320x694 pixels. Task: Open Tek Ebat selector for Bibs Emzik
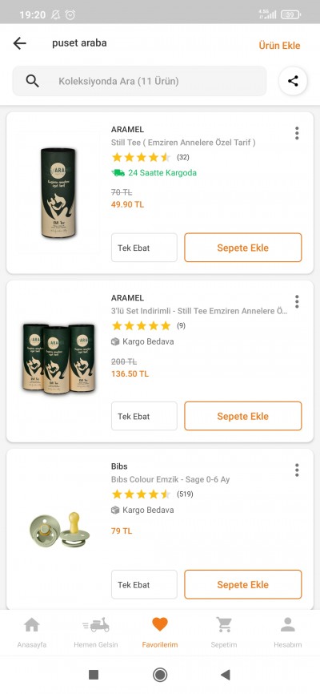pyautogui.click(x=144, y=585)
